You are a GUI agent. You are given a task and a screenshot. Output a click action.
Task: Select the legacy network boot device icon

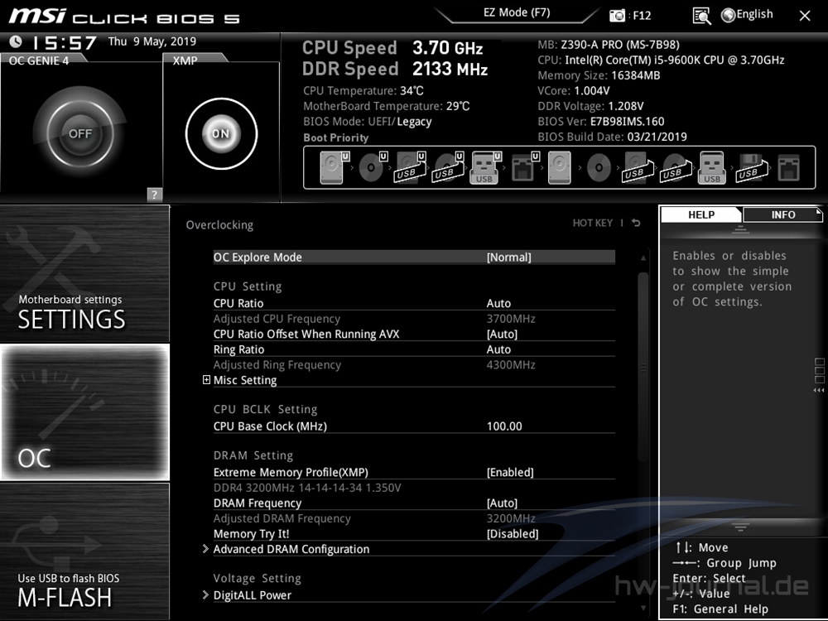788,167
